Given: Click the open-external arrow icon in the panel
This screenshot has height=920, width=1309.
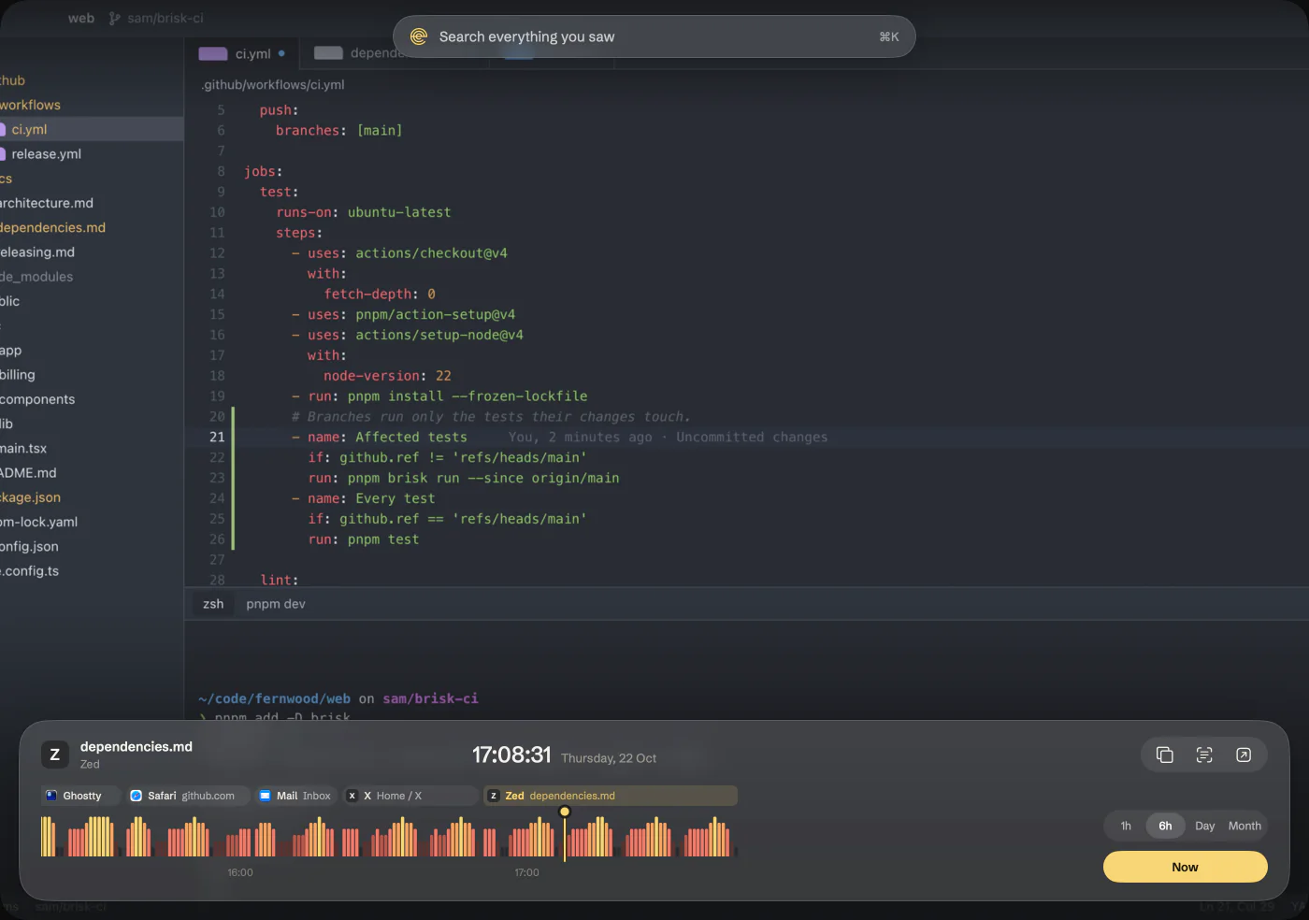Looking at the screenshot, I should pyautogui.click(x=1244, y=755).
